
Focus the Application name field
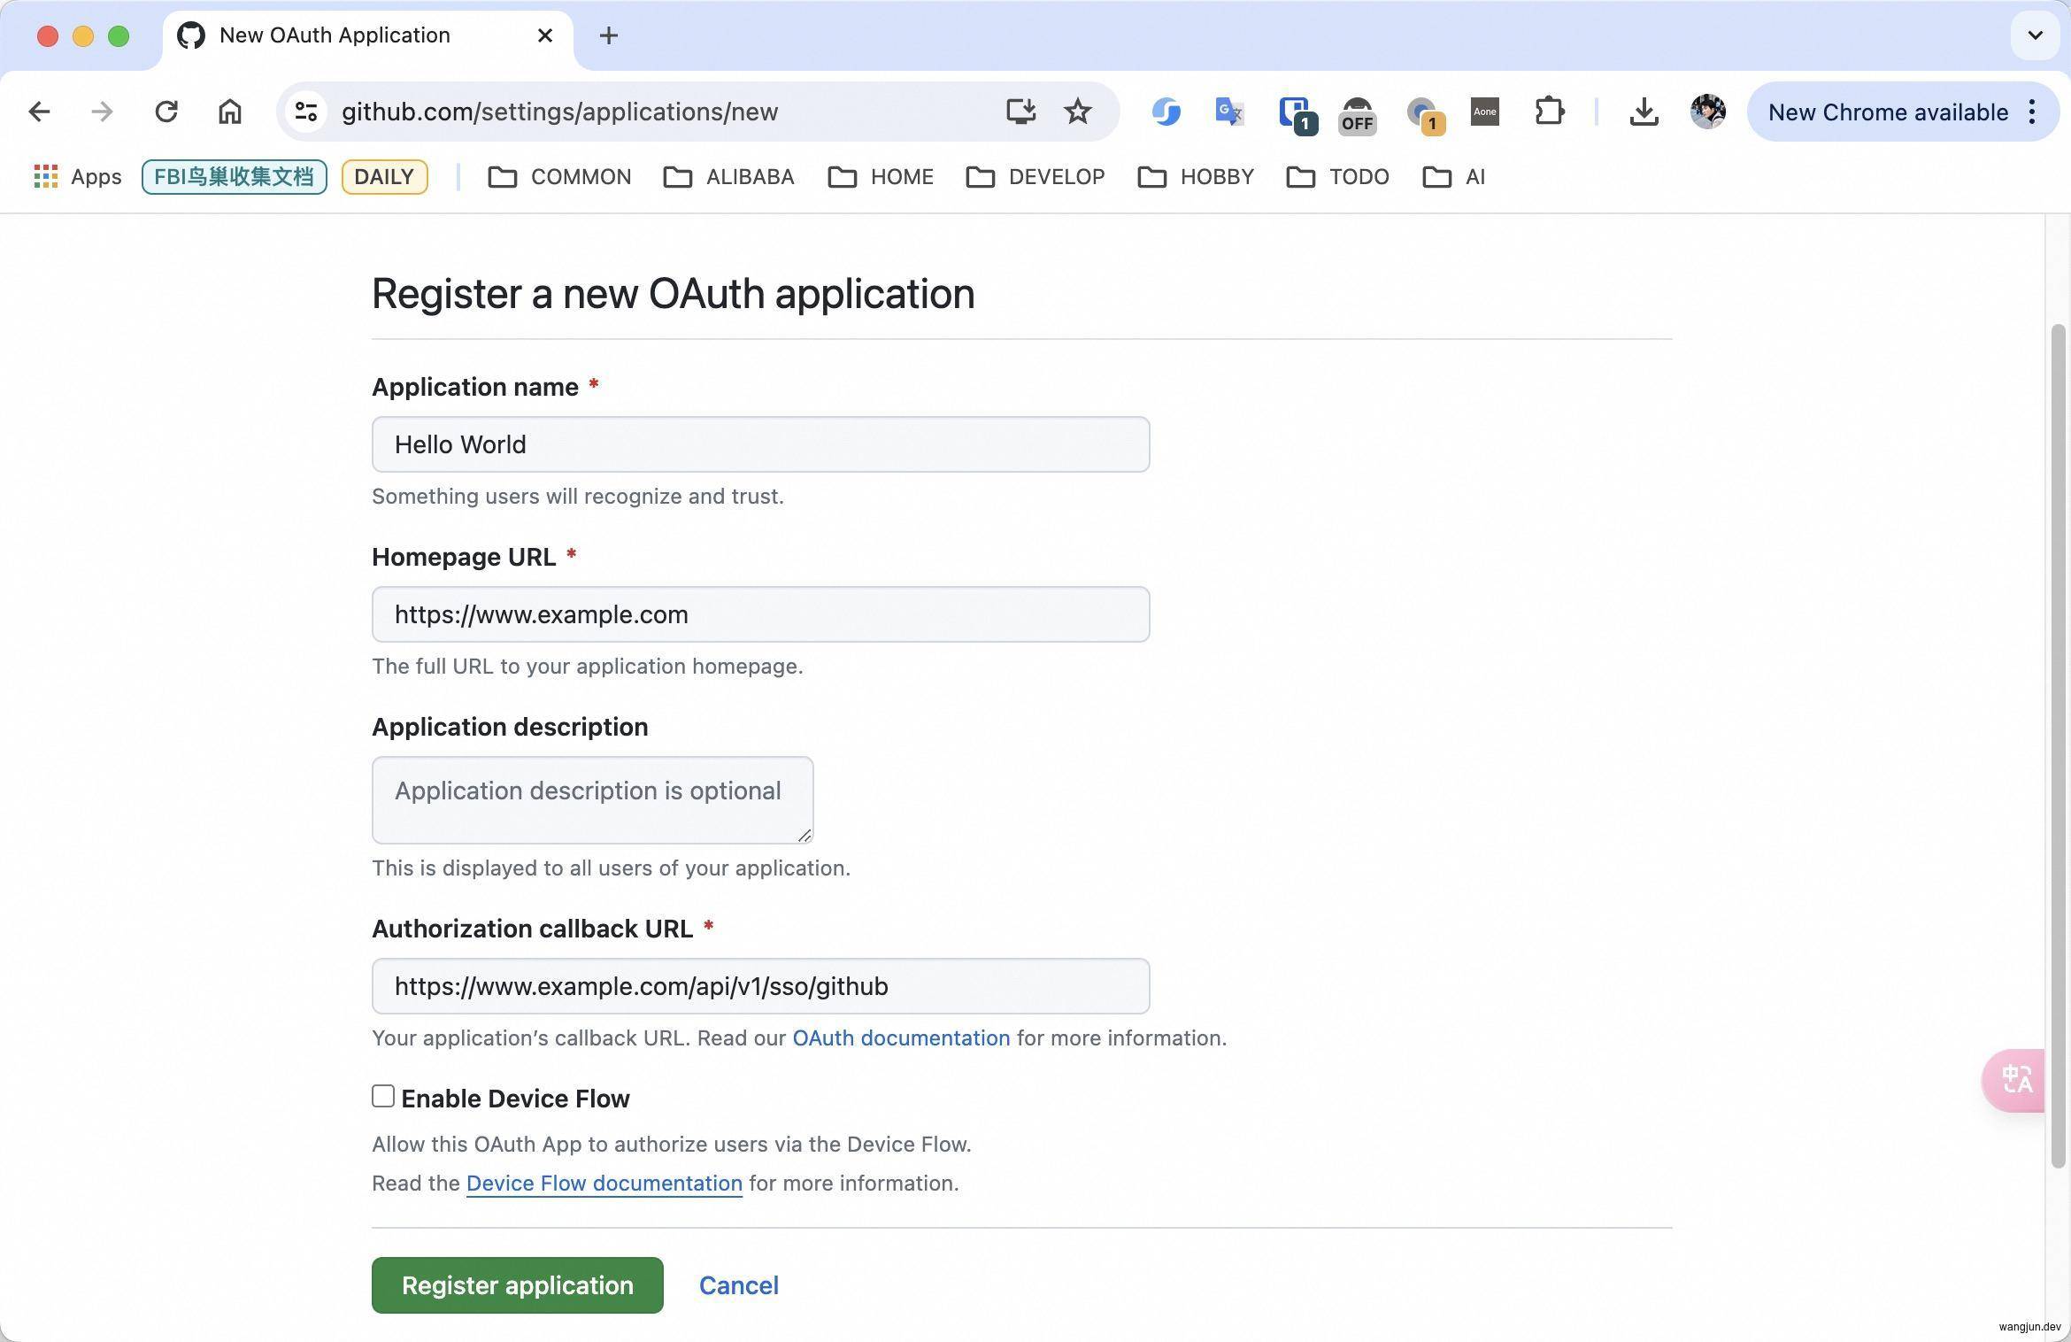coord(760,444)
